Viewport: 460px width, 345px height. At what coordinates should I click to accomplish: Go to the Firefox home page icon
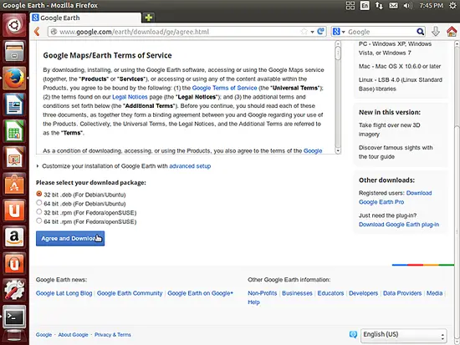452,32
